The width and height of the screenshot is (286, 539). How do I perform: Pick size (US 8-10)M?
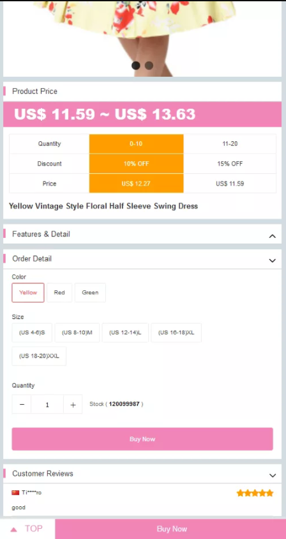[77, 332]
